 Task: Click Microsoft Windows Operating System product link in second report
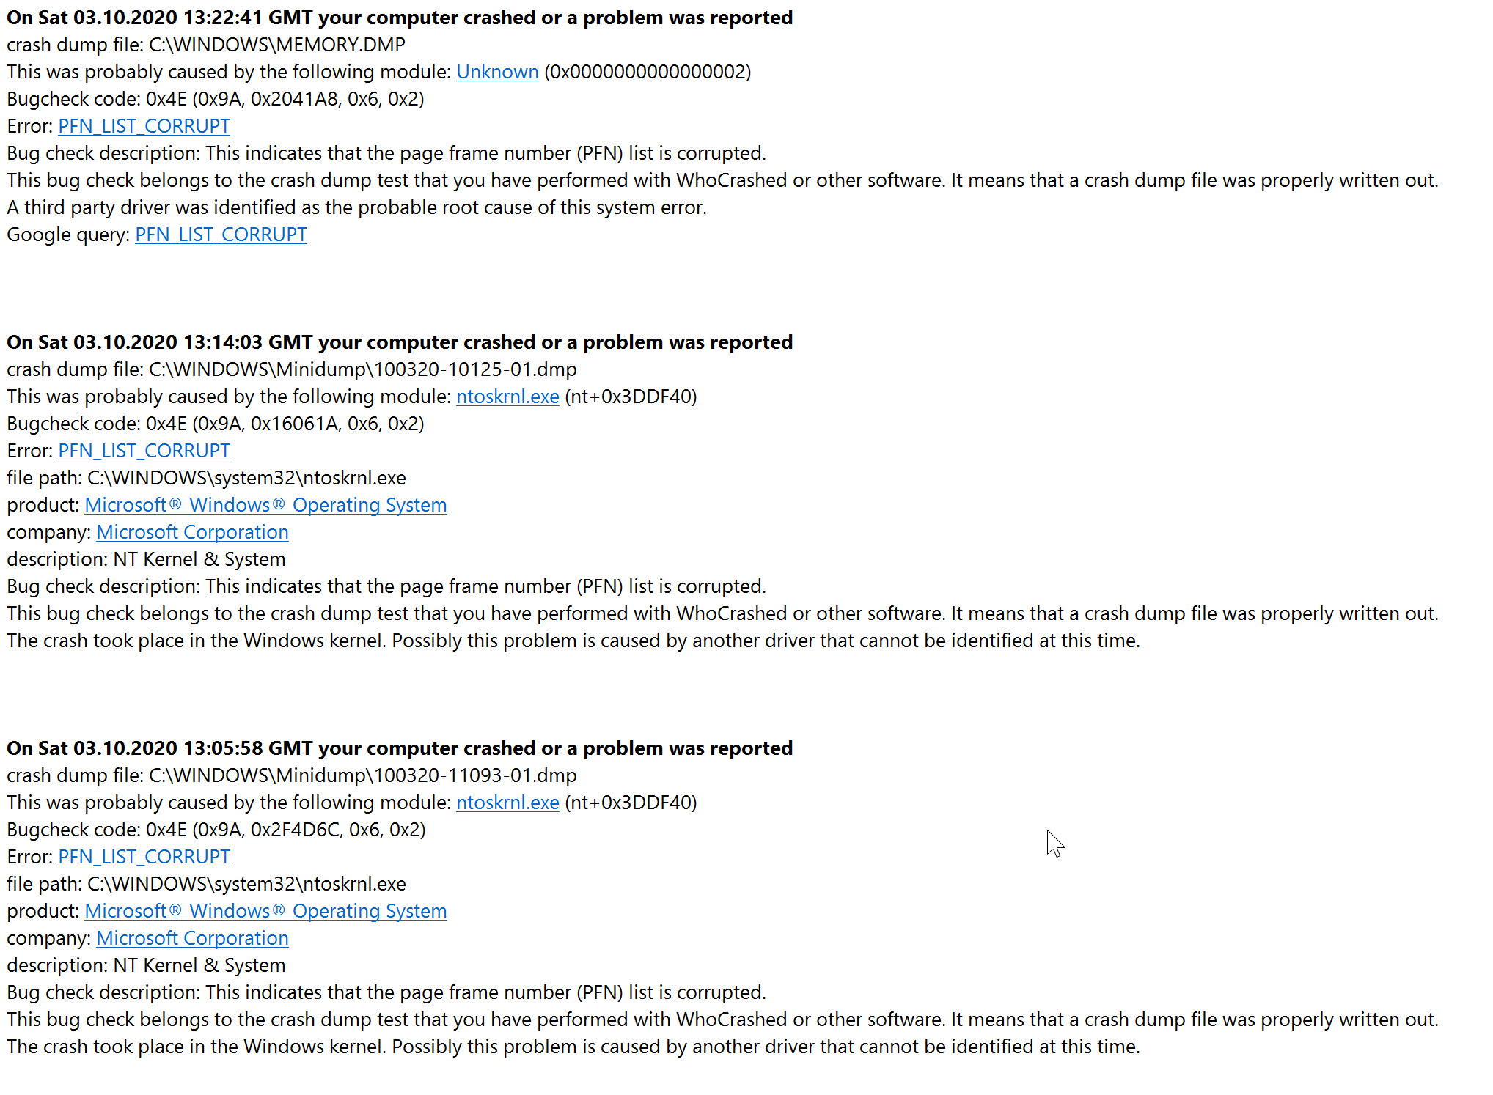(x=265, y=505)
